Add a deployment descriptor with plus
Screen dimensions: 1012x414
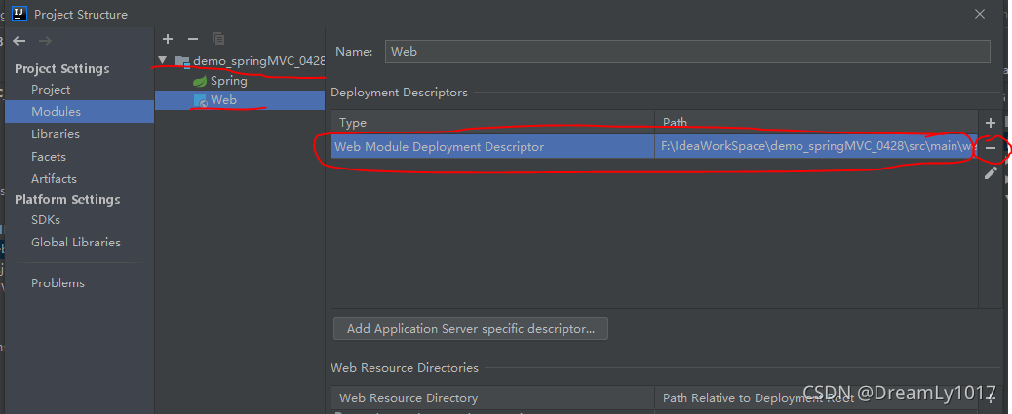click(991, 123)
